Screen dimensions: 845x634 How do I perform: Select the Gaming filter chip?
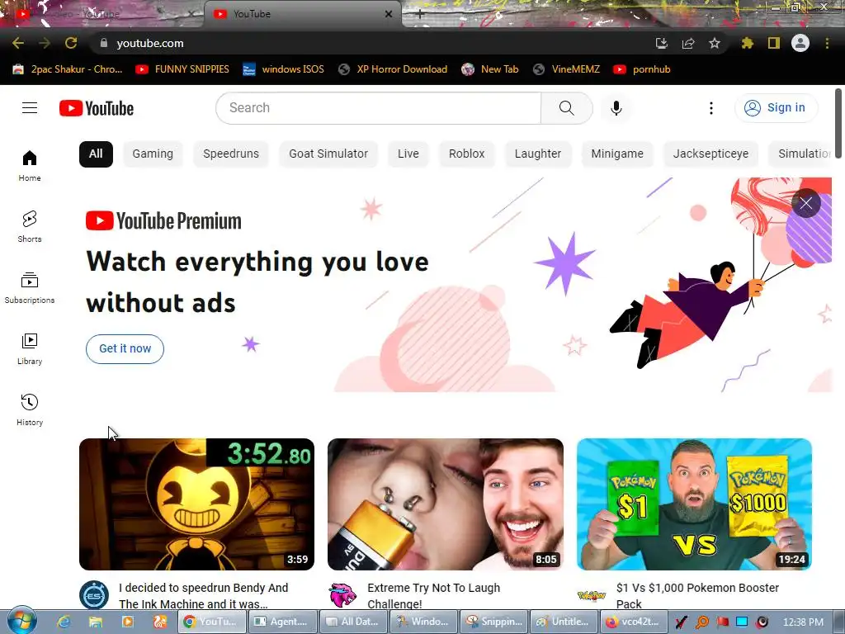[x=153, y=154]
